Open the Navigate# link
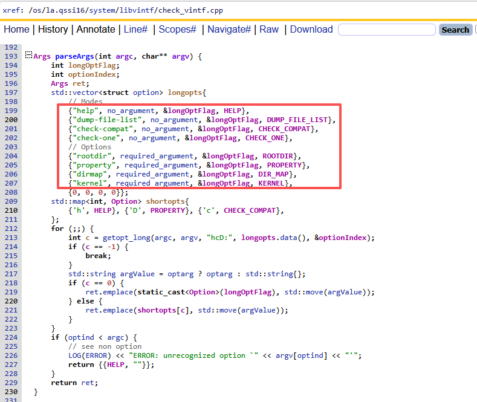 click(x=229, y=30)
